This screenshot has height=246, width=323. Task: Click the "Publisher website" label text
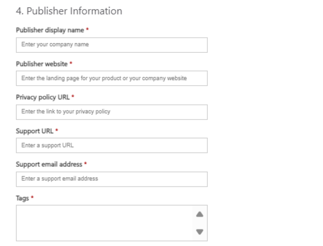42,64
